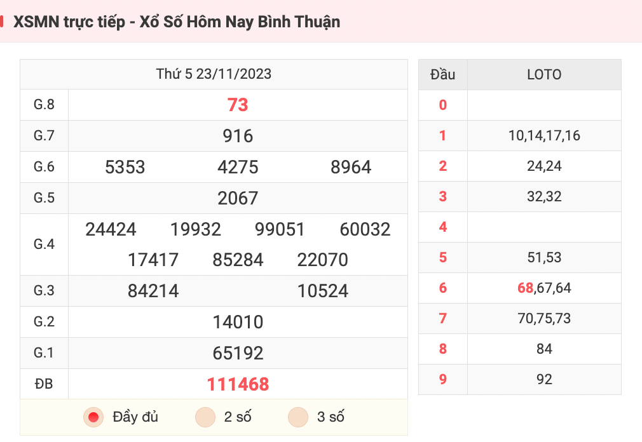Click the ĐB row label

coord(44,384)
